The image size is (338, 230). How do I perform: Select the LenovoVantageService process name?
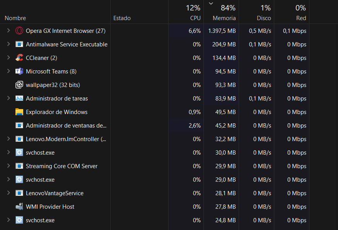click(x=55, y=193)
